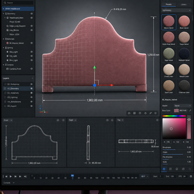Viewport: 194px width, 194px height.
Task: Select the Dusty Rose Velvet preset
Action: 169,38
